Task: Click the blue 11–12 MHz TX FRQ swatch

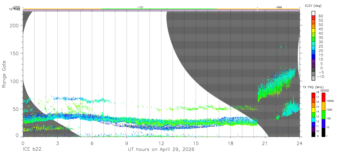Action: pos(313,124)
